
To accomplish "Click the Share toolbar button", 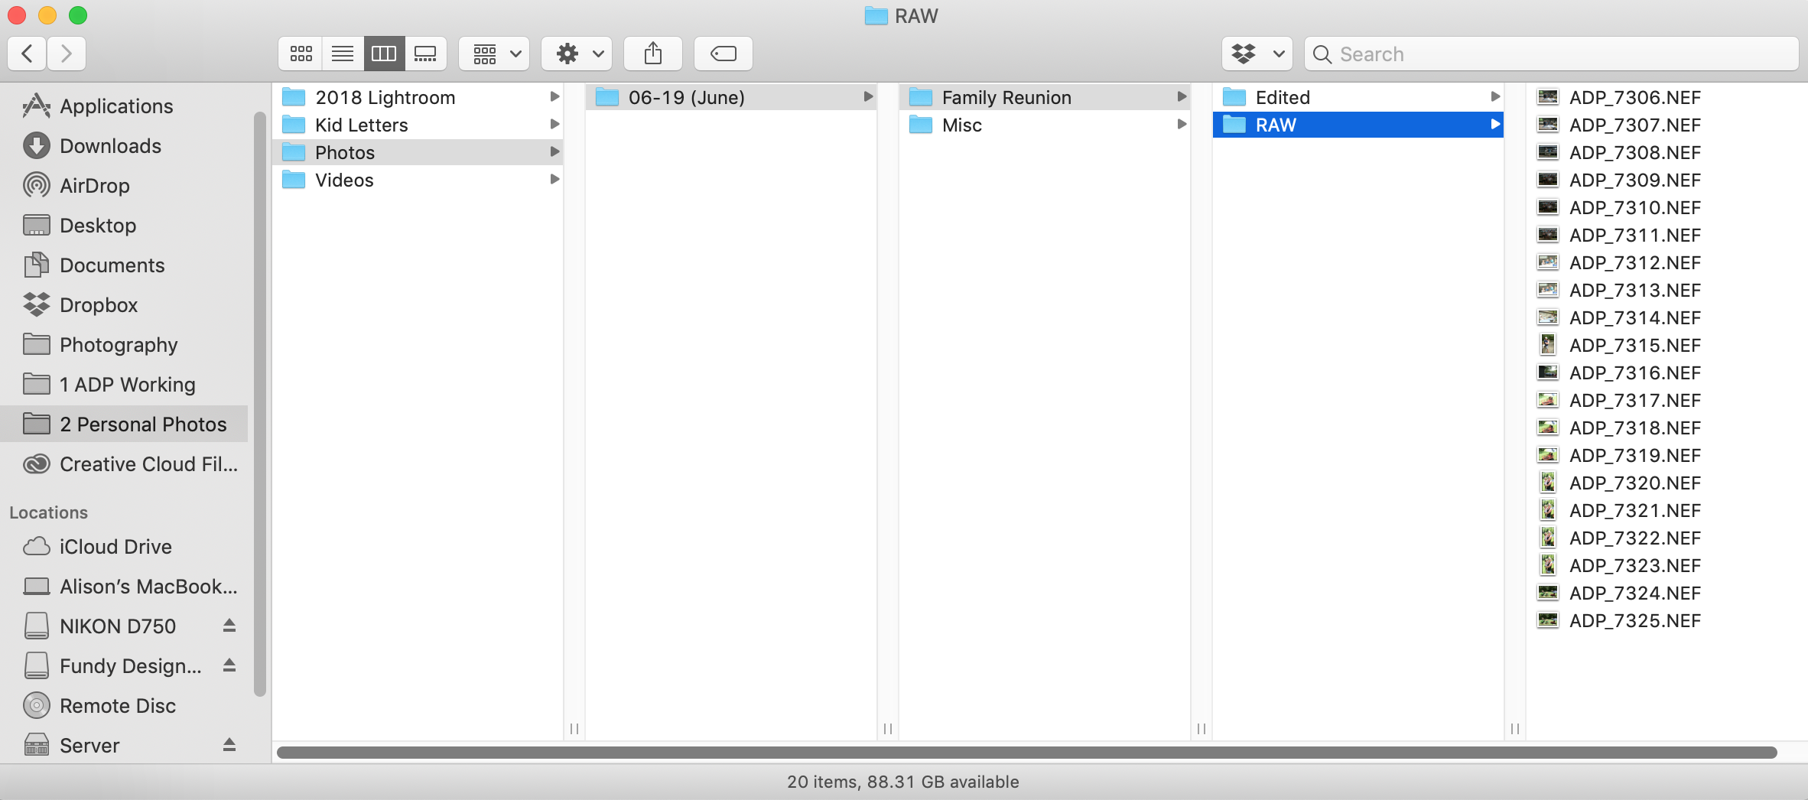I will click(652, 54).
